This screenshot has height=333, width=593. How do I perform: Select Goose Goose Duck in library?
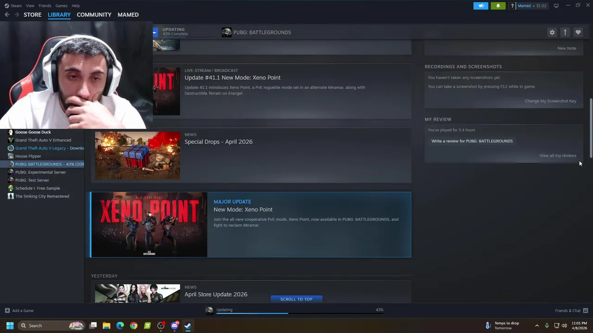click(x=33, y=132)
